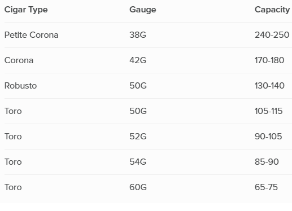Image resolution: width=292 pixels, height=211 pixels.
Task: Click the 130-140 capacity value
Action: [269, 86]
